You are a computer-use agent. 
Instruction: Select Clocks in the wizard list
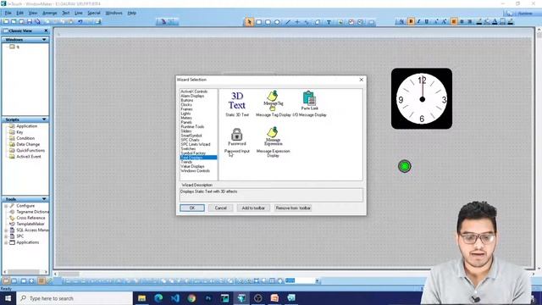tap(186, 104)
